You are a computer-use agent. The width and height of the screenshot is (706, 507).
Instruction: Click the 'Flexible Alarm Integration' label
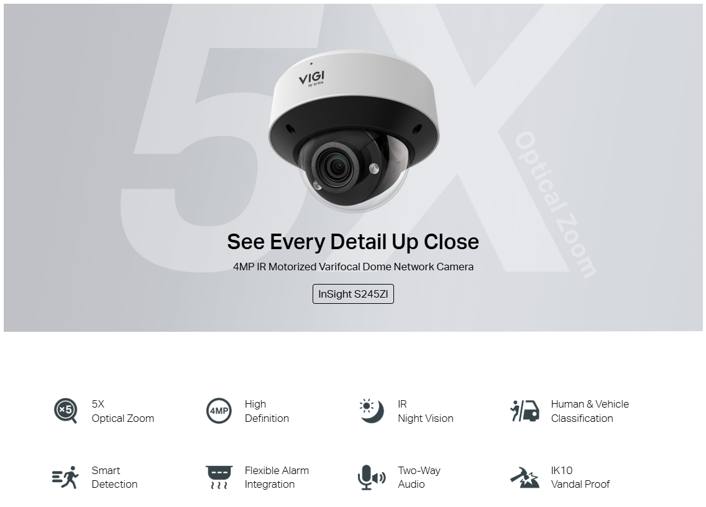click(x=277, y=477)
